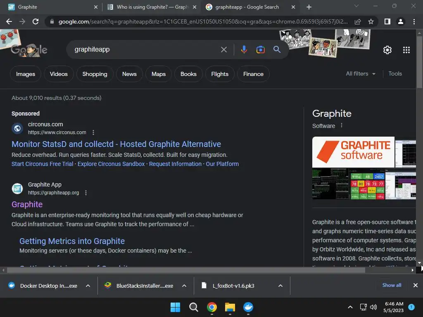423x317 pixels.
Task: Filter results by Shopping
Action: (x=95, y=74)
